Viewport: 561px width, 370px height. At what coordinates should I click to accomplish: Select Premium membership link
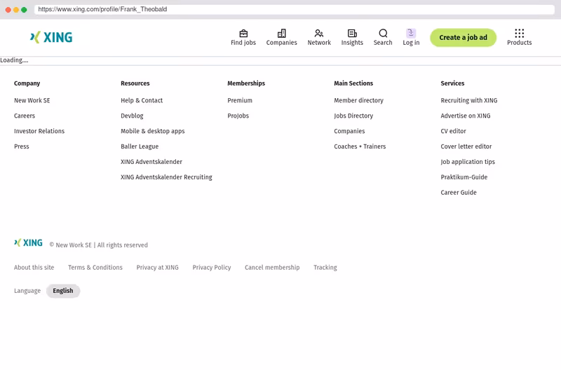coord(240,100)
